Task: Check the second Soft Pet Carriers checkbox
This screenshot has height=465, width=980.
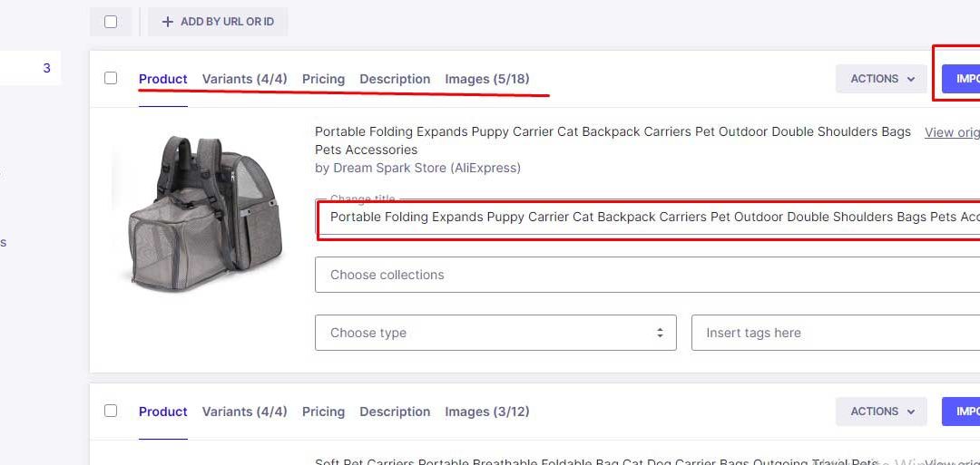Action: coord(111,411)
